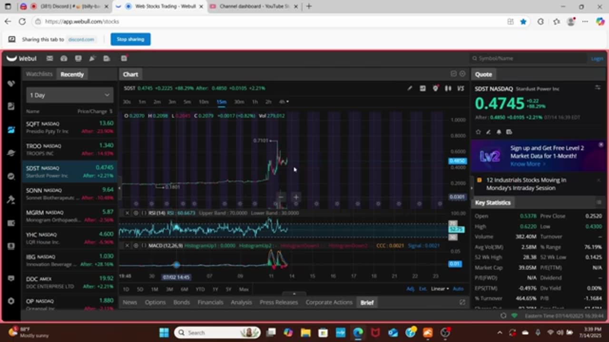Image resolution: width=609 pixels, height=342 pixels.
Task: Choose the YTD chart range
Action: click(200, 289)
